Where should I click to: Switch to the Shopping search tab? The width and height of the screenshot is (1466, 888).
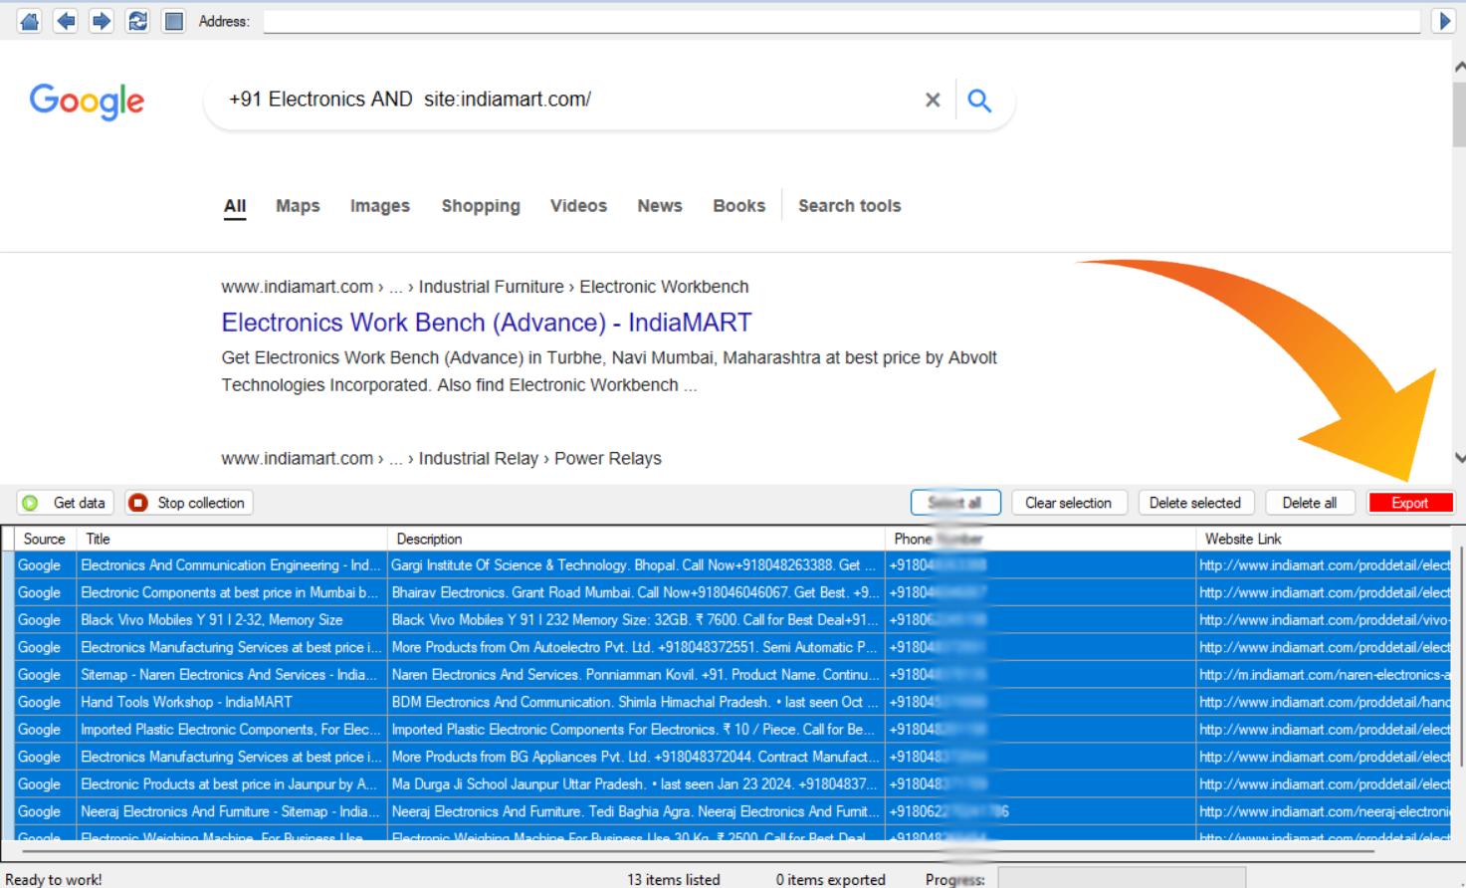[481, 206]
